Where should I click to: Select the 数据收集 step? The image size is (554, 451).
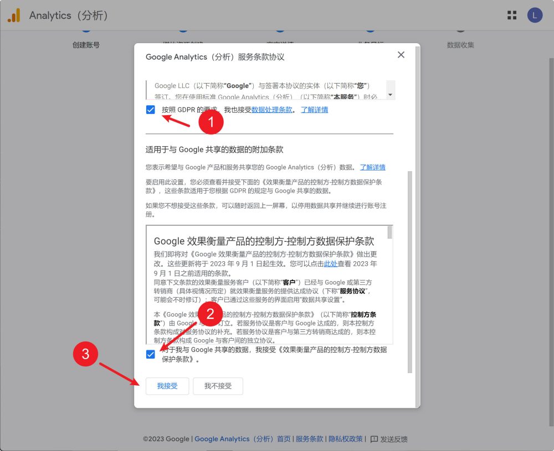460,45
